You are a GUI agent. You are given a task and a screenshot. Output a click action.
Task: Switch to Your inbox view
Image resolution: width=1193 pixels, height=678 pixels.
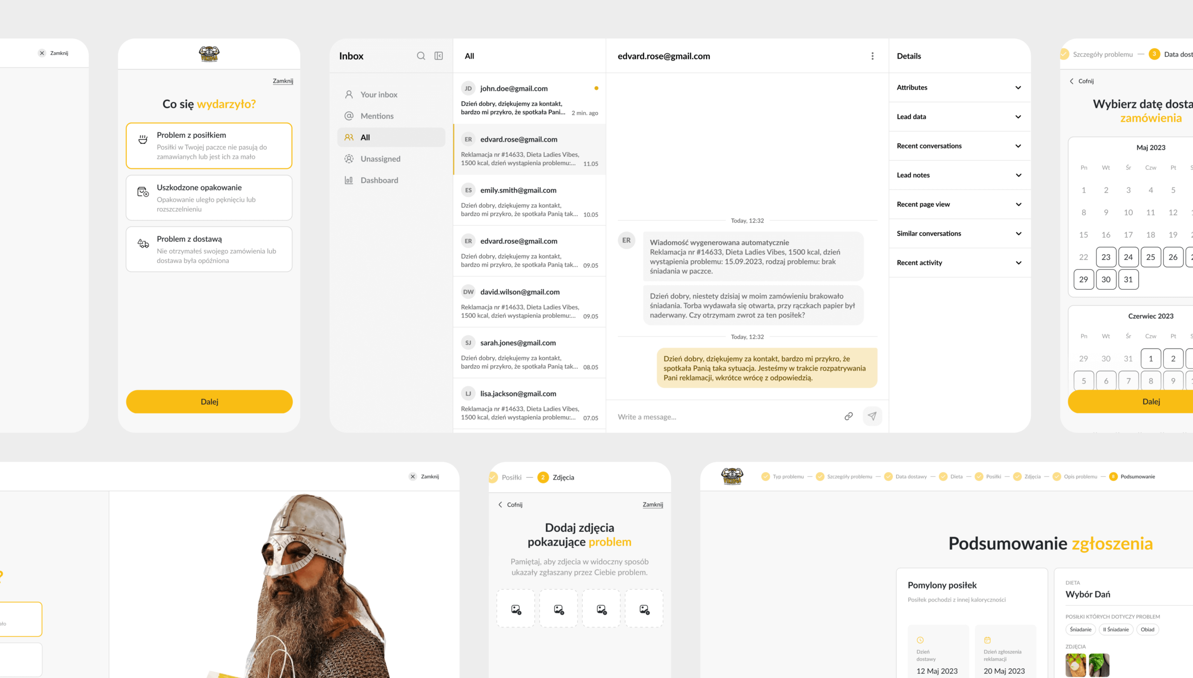pos(378,95)
